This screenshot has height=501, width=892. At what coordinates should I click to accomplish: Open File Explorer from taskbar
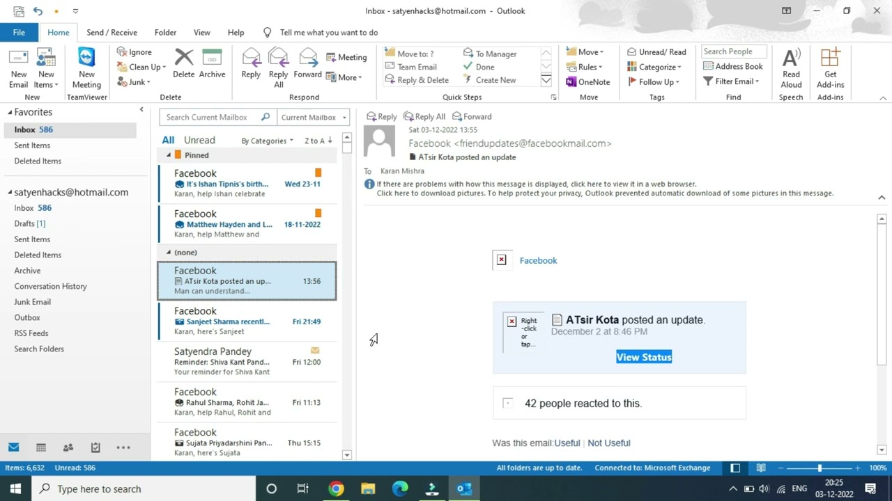coord(368,488)
